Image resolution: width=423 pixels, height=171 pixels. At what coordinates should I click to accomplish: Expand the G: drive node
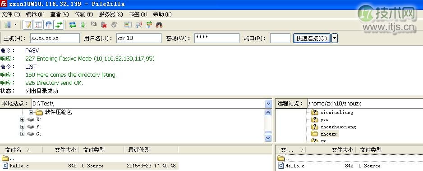coord(23,134)
